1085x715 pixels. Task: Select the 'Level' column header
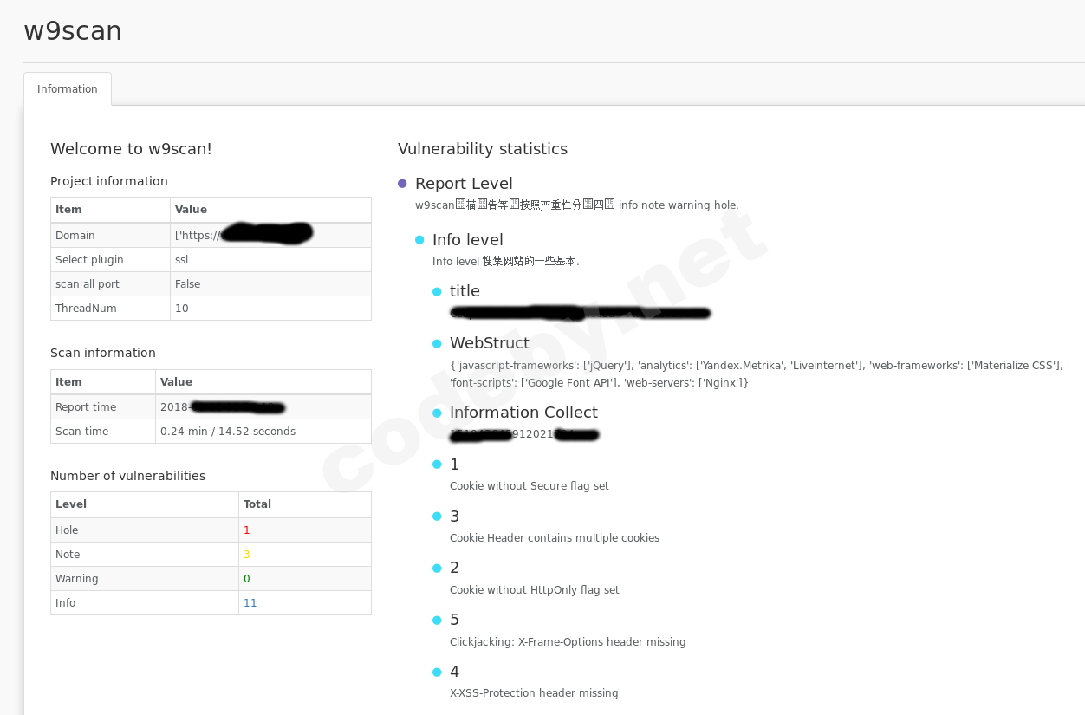(x=71, y=504)
